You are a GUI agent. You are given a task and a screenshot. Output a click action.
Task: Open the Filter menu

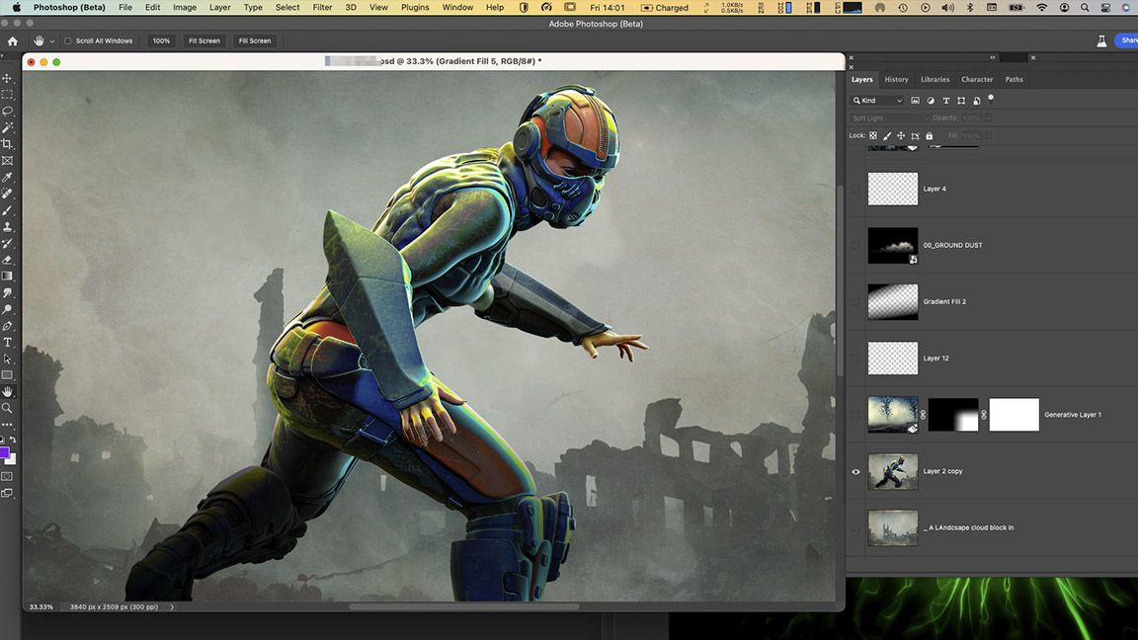tap(322, 7)
